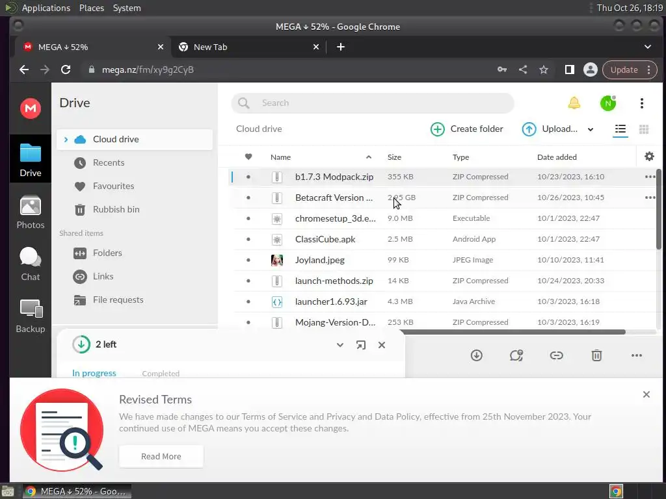Click share-to-chat icon in action bar
The height and width of the screenshot is (499, 666).
[x=516, y=355]
